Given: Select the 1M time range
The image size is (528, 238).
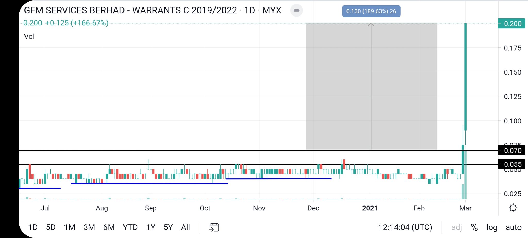Looking at the screenshot, I should coord(70,227).
